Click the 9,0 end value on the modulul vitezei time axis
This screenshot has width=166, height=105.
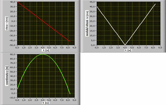pyautogui.click(x=159, y=48)
